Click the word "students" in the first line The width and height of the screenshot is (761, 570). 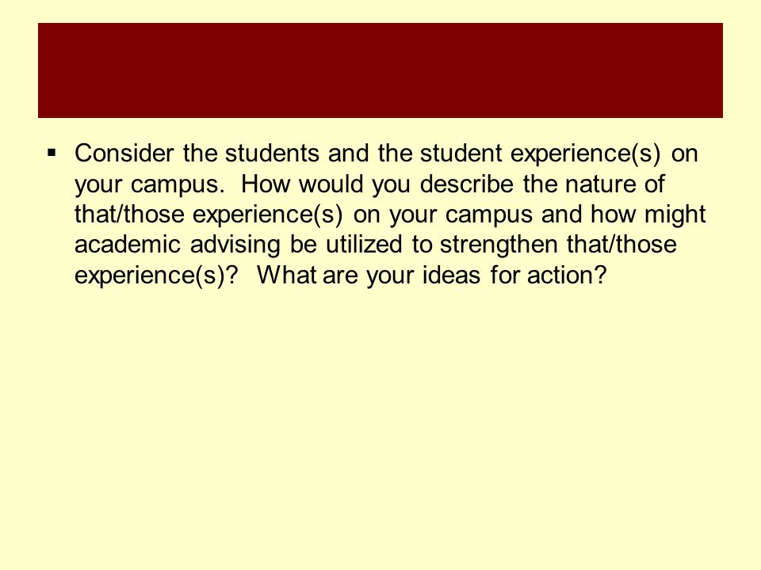coord(272,153)
